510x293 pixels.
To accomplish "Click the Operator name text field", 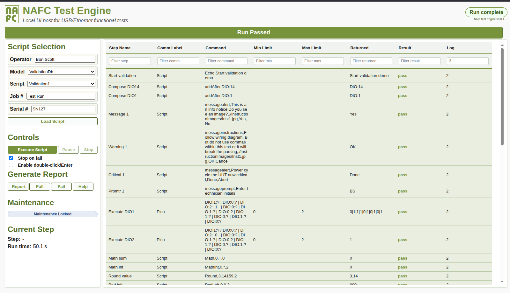I will pyautogui.click(x=65, y=59).
